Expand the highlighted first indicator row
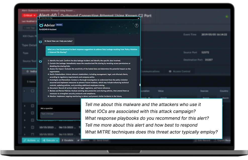The image size is (248, 160). 24,91
